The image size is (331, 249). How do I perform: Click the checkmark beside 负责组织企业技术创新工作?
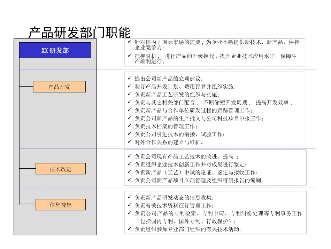(129, 164)
